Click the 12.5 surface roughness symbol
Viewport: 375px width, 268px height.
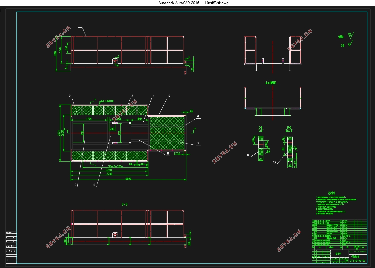(x=350, y=35)
